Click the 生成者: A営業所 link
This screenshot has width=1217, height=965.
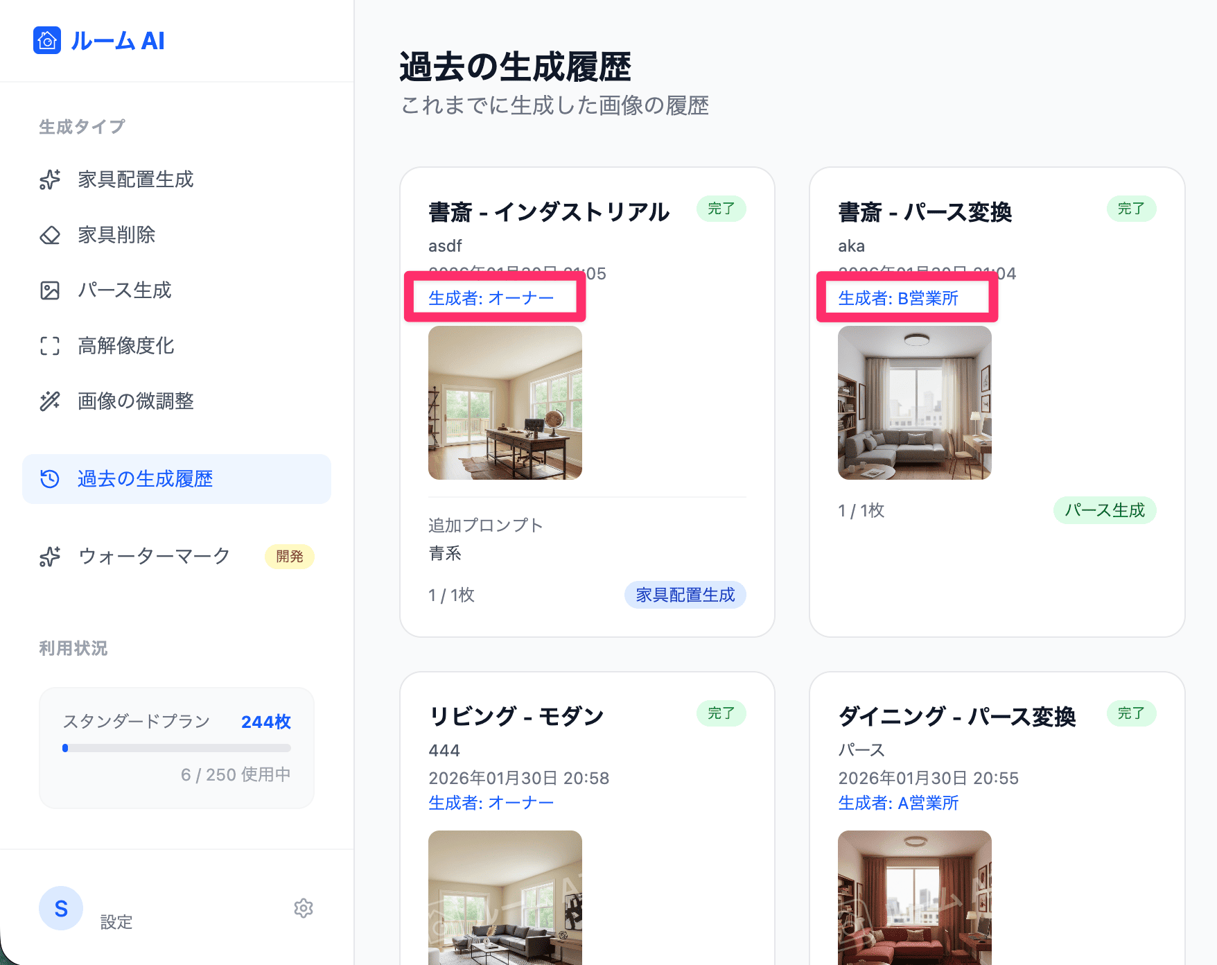click(x=898, y=803)
